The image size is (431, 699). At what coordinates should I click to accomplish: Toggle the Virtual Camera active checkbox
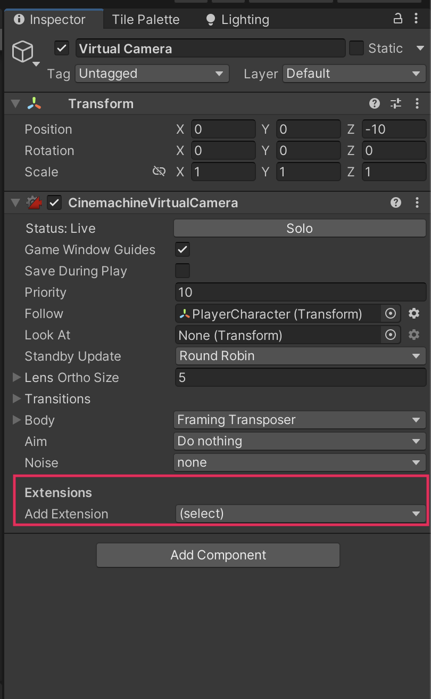click(62, 48)
